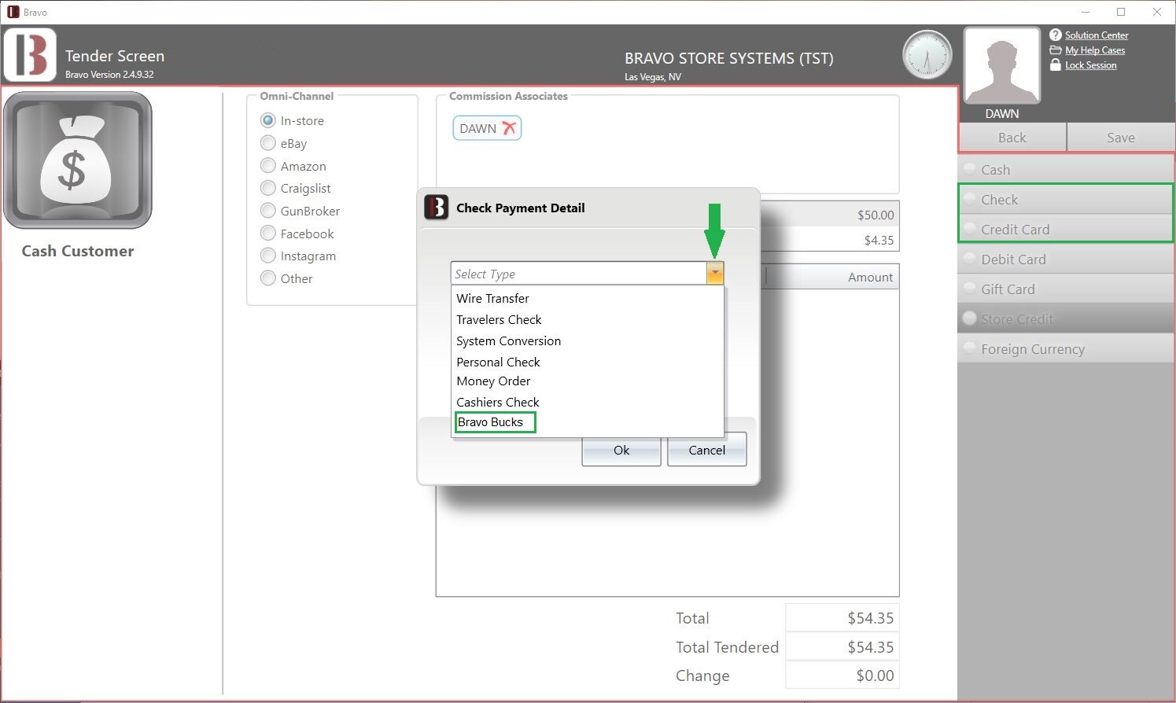Click the My Help Cases folder icon

(1056, 50)
